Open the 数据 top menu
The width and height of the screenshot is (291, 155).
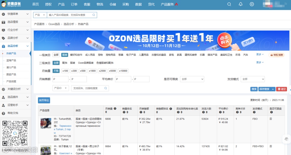[138, 4]
